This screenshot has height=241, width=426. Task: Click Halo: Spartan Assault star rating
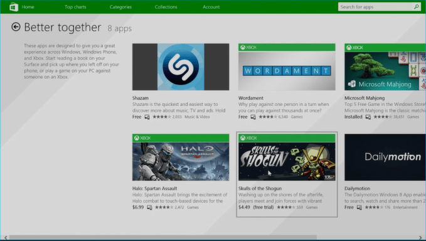click(x=164, y=207)
